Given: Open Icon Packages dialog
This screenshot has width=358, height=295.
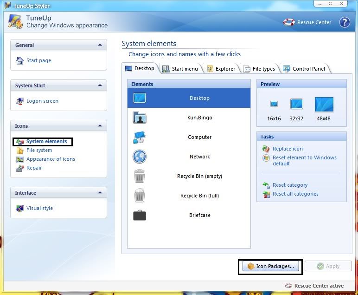Looking at the screenshot, I should point(270,266).
